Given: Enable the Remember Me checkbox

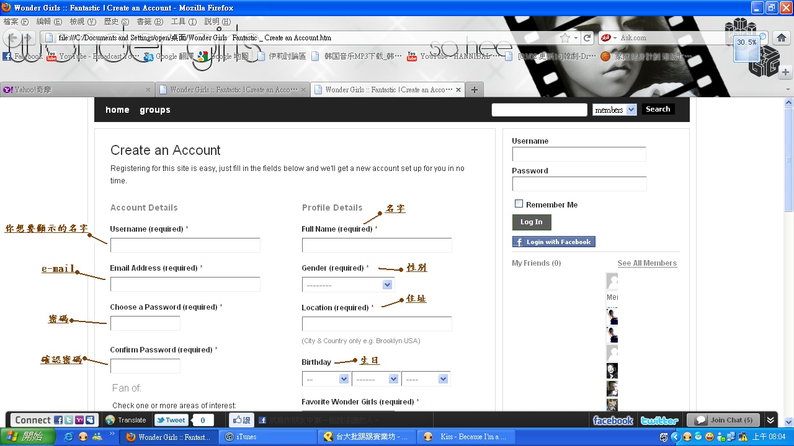Looking at the screenshot, I should (x=519, y=204).
